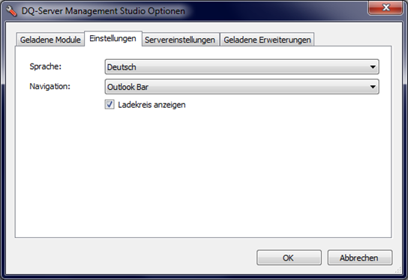408x280 pixels.
Task: Close the Optionen dialog with the X button
Action: coord(385,7)
